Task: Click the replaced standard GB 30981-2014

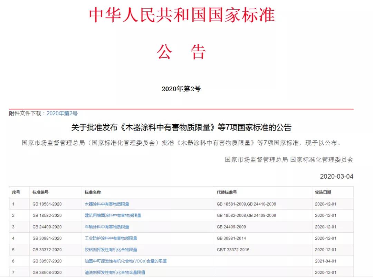Action: (231, 239)
